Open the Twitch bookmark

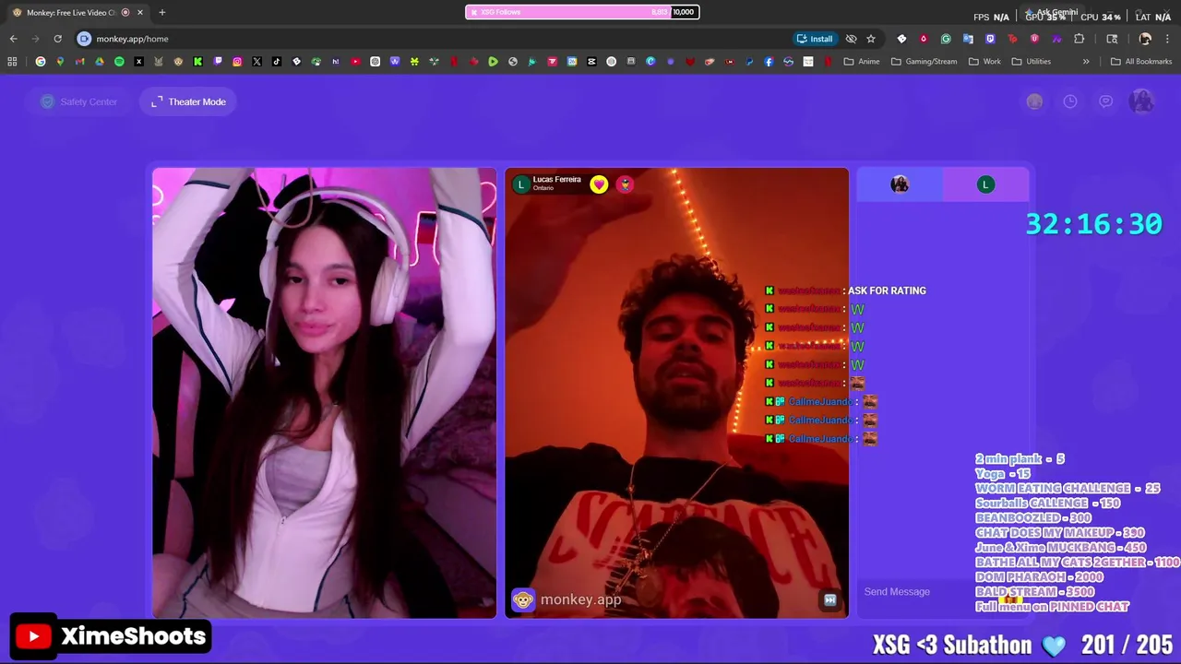[218, 62]
